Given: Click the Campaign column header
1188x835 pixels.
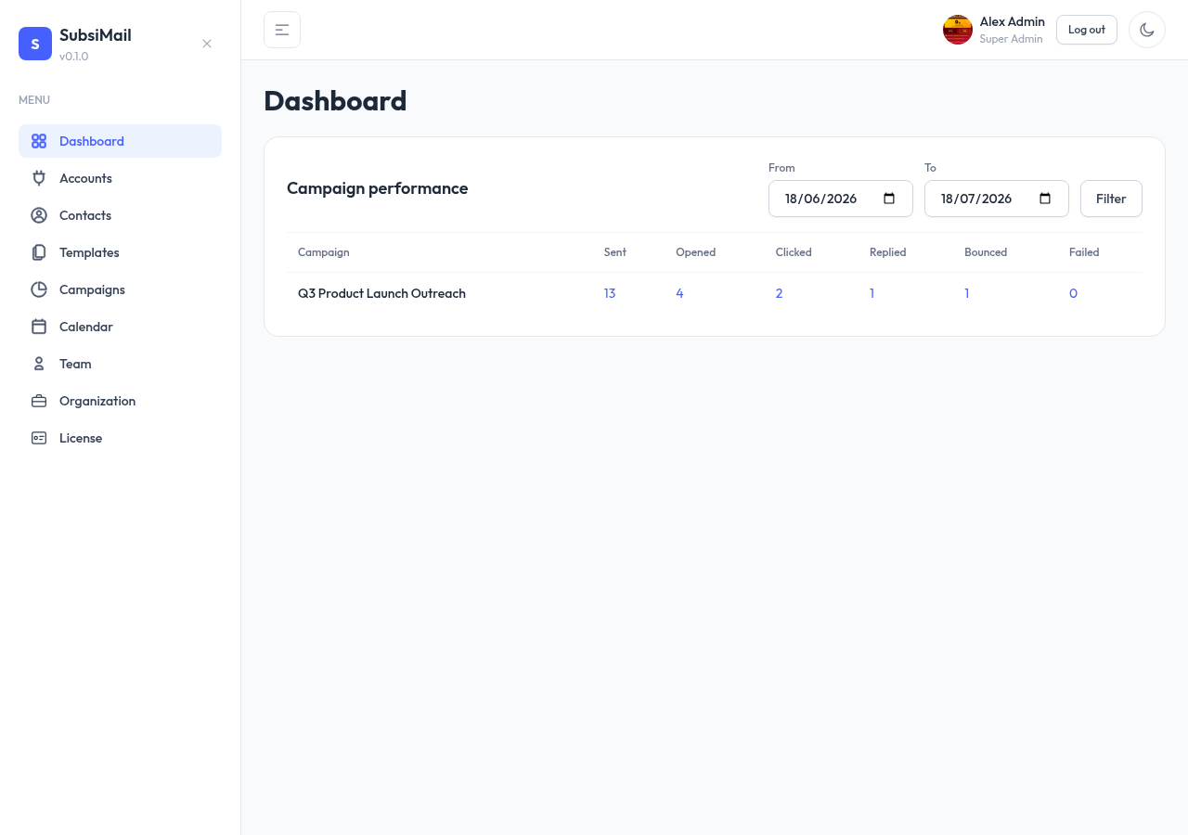Looking at the screenshot, I should click(324, 252).
